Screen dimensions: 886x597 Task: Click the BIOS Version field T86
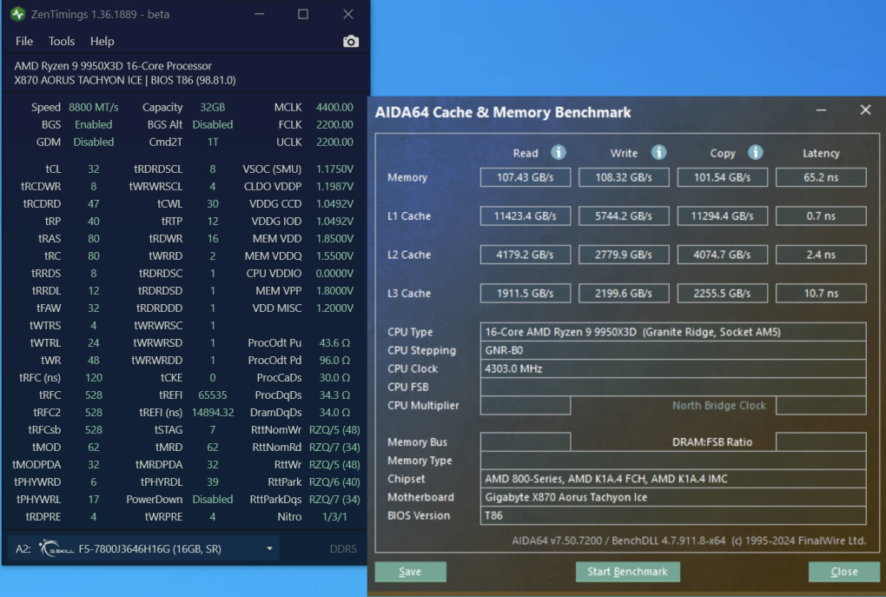[673, 515]
